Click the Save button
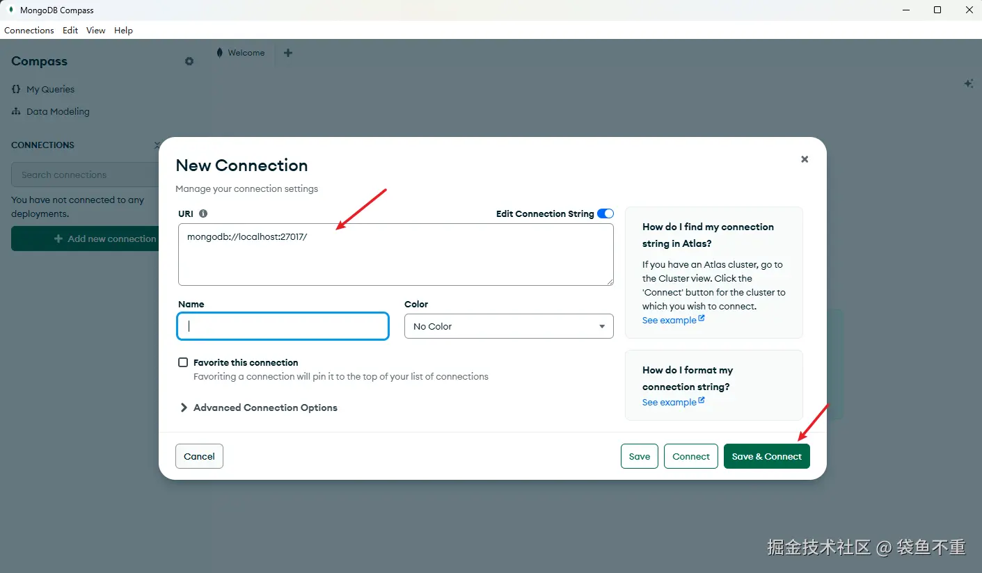The image size is (982, 573). tap(640, 456)
